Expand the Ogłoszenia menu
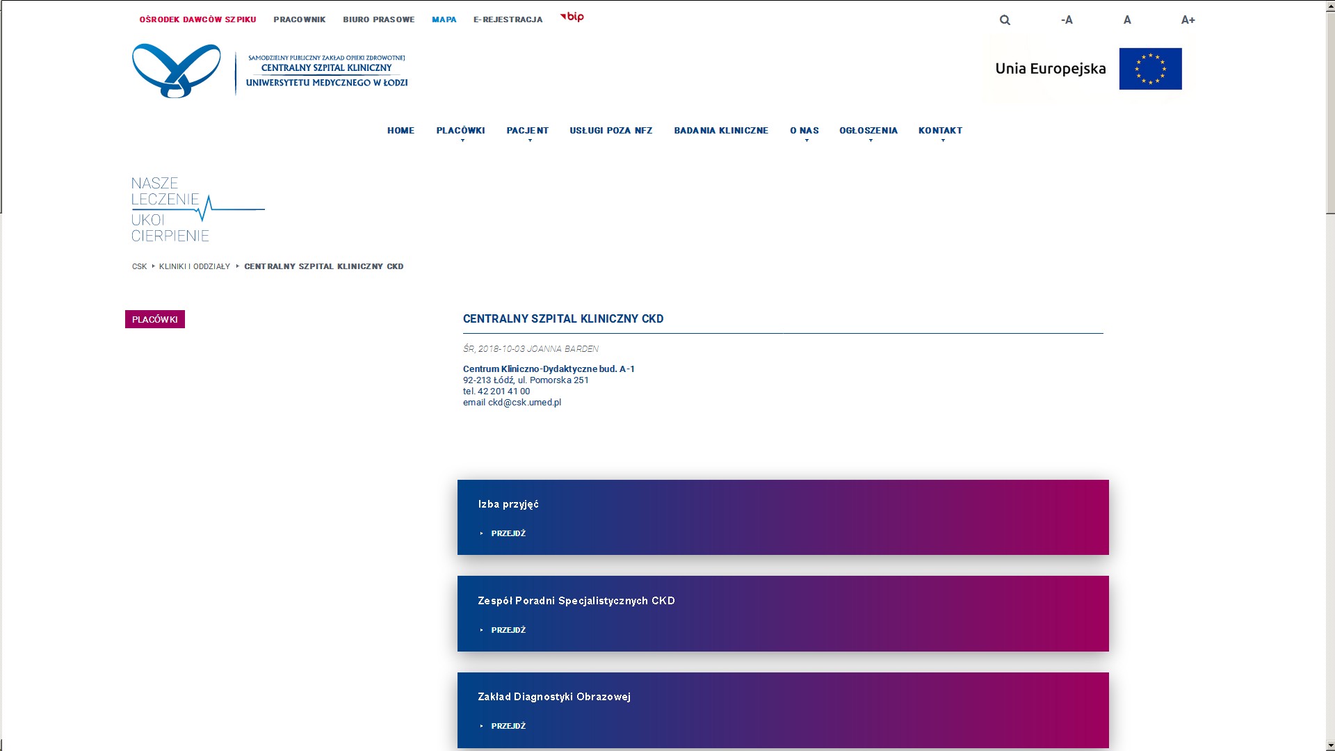The image size is (1335, 751). pyautogui.click(x=868, y=131)
